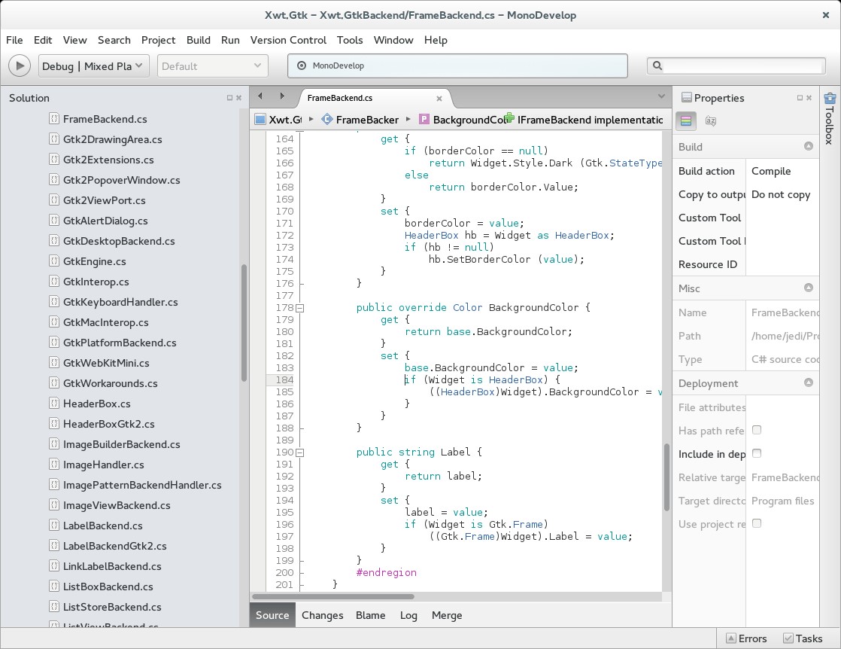Enable the 'Has path reference' checkbox
The height and width of the screenshot is (649, 841).
pyautogui.click(x=756, y=430)
